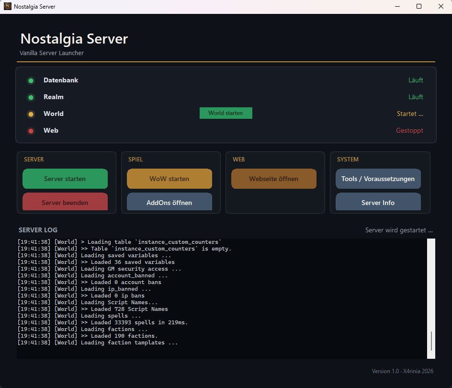The height and width of the screenshot is (388, 452).
Task: Click the SPIEL section heading
Action: point(136,160)
